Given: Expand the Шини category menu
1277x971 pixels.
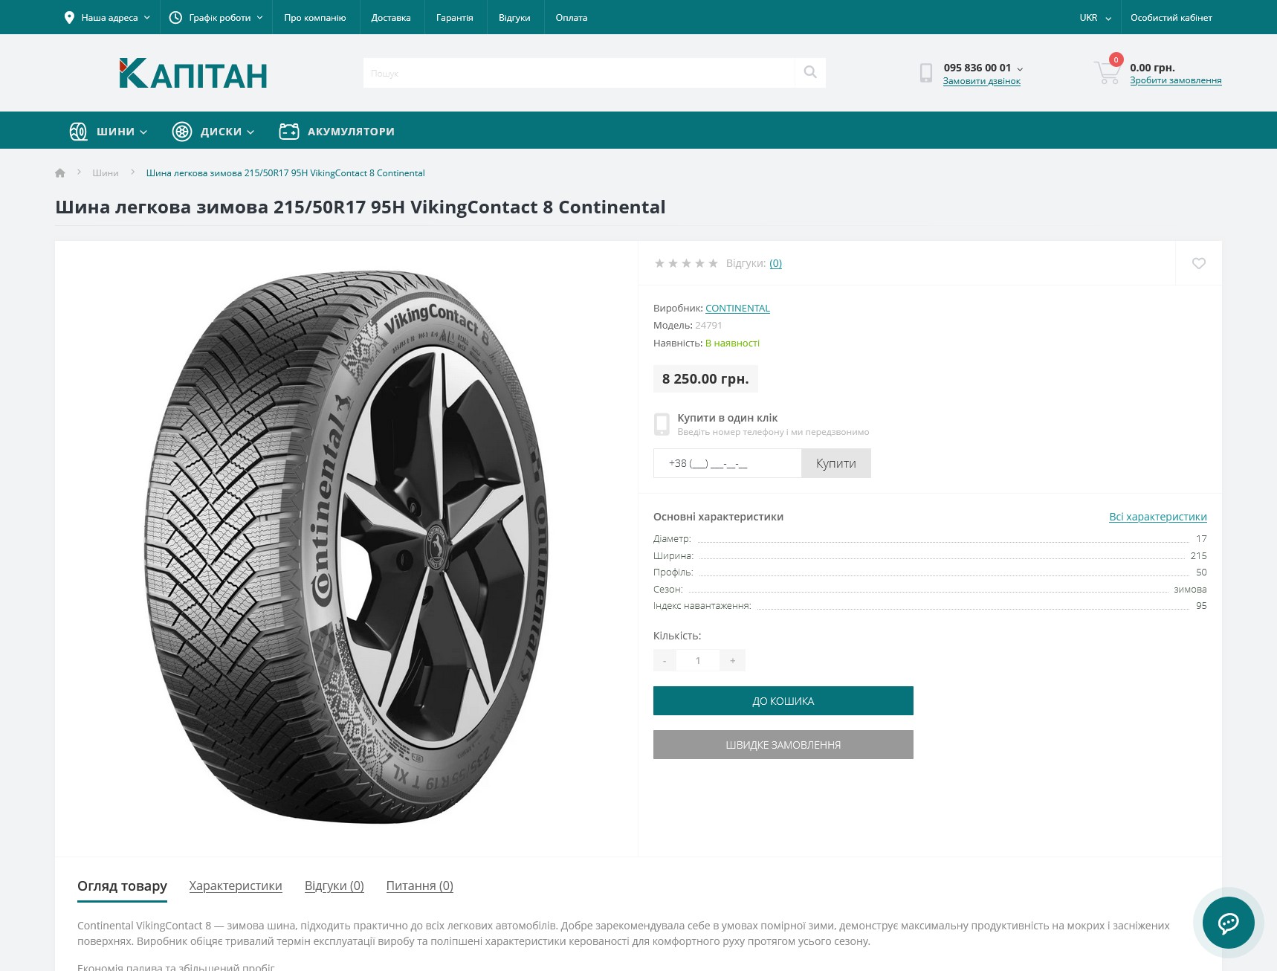Looking at the screenshot, I should click(x=108, y=132).
